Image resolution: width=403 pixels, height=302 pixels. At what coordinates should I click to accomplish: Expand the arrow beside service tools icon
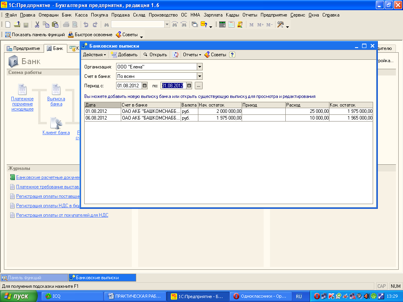point(287,27)
